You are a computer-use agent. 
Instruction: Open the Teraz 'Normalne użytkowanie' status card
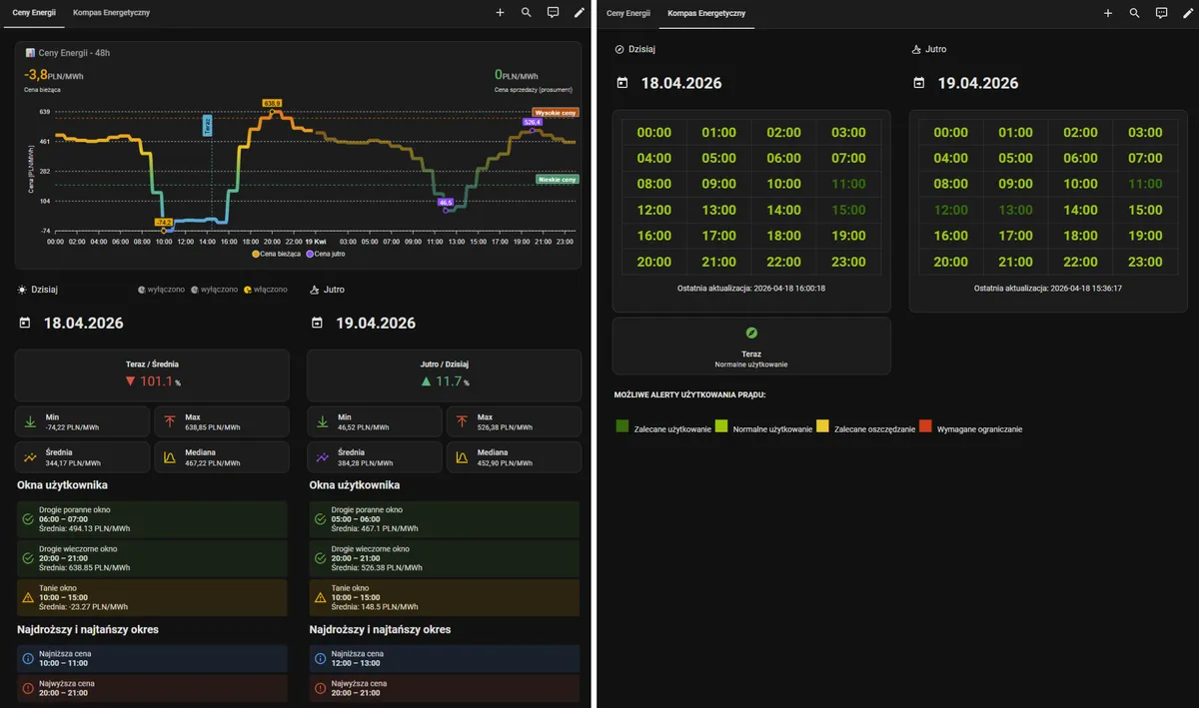pos(751,347)
